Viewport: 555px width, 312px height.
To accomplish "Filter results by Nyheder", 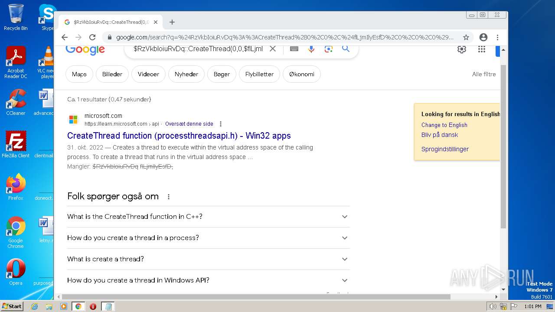I will pyautogui.click(x=186, y=74).
